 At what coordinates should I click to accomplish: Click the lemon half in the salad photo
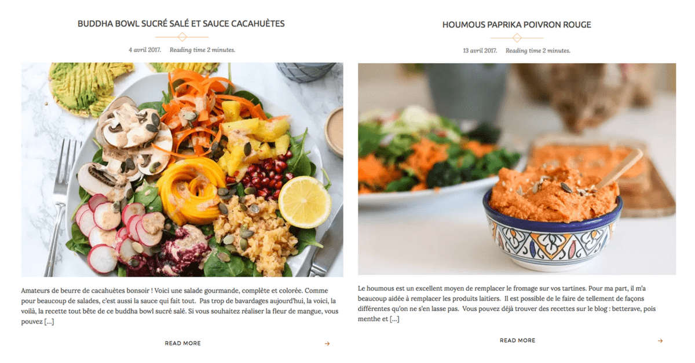(305, 202)
